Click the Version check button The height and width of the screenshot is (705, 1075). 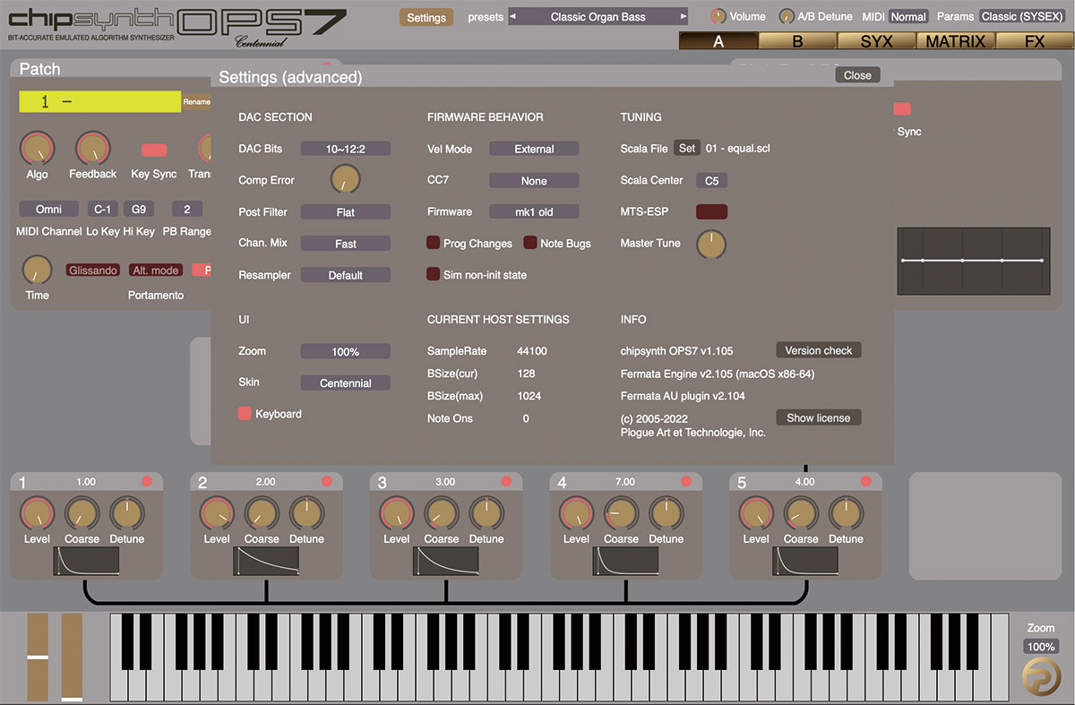pos(818,349)
